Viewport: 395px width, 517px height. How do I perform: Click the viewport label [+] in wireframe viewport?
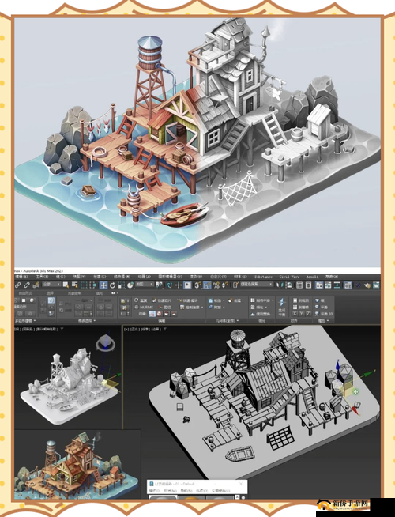click(126, 329)
